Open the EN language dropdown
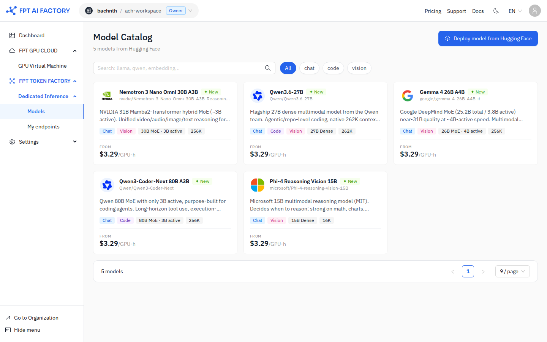 tap(515, 11)
